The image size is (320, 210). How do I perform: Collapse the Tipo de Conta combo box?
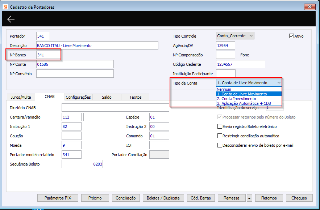(x=279, y=83)
